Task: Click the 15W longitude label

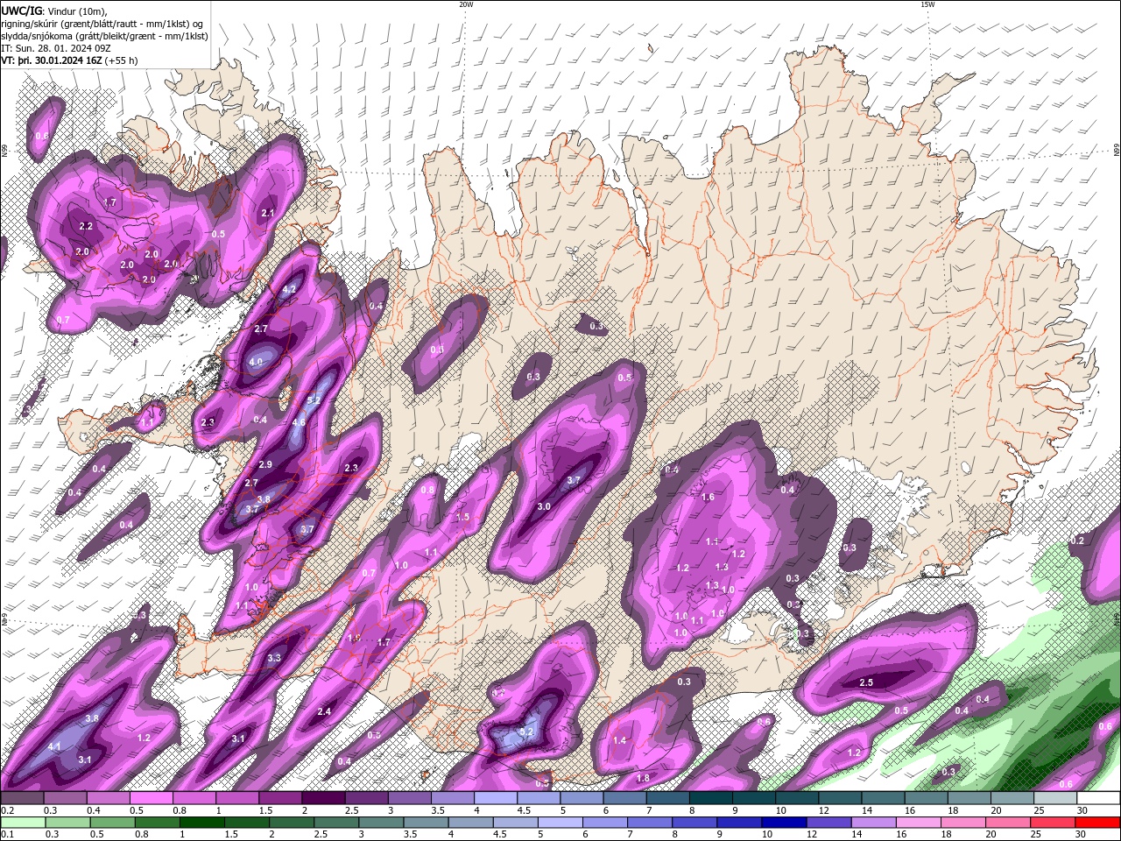Action: point(927,4)
